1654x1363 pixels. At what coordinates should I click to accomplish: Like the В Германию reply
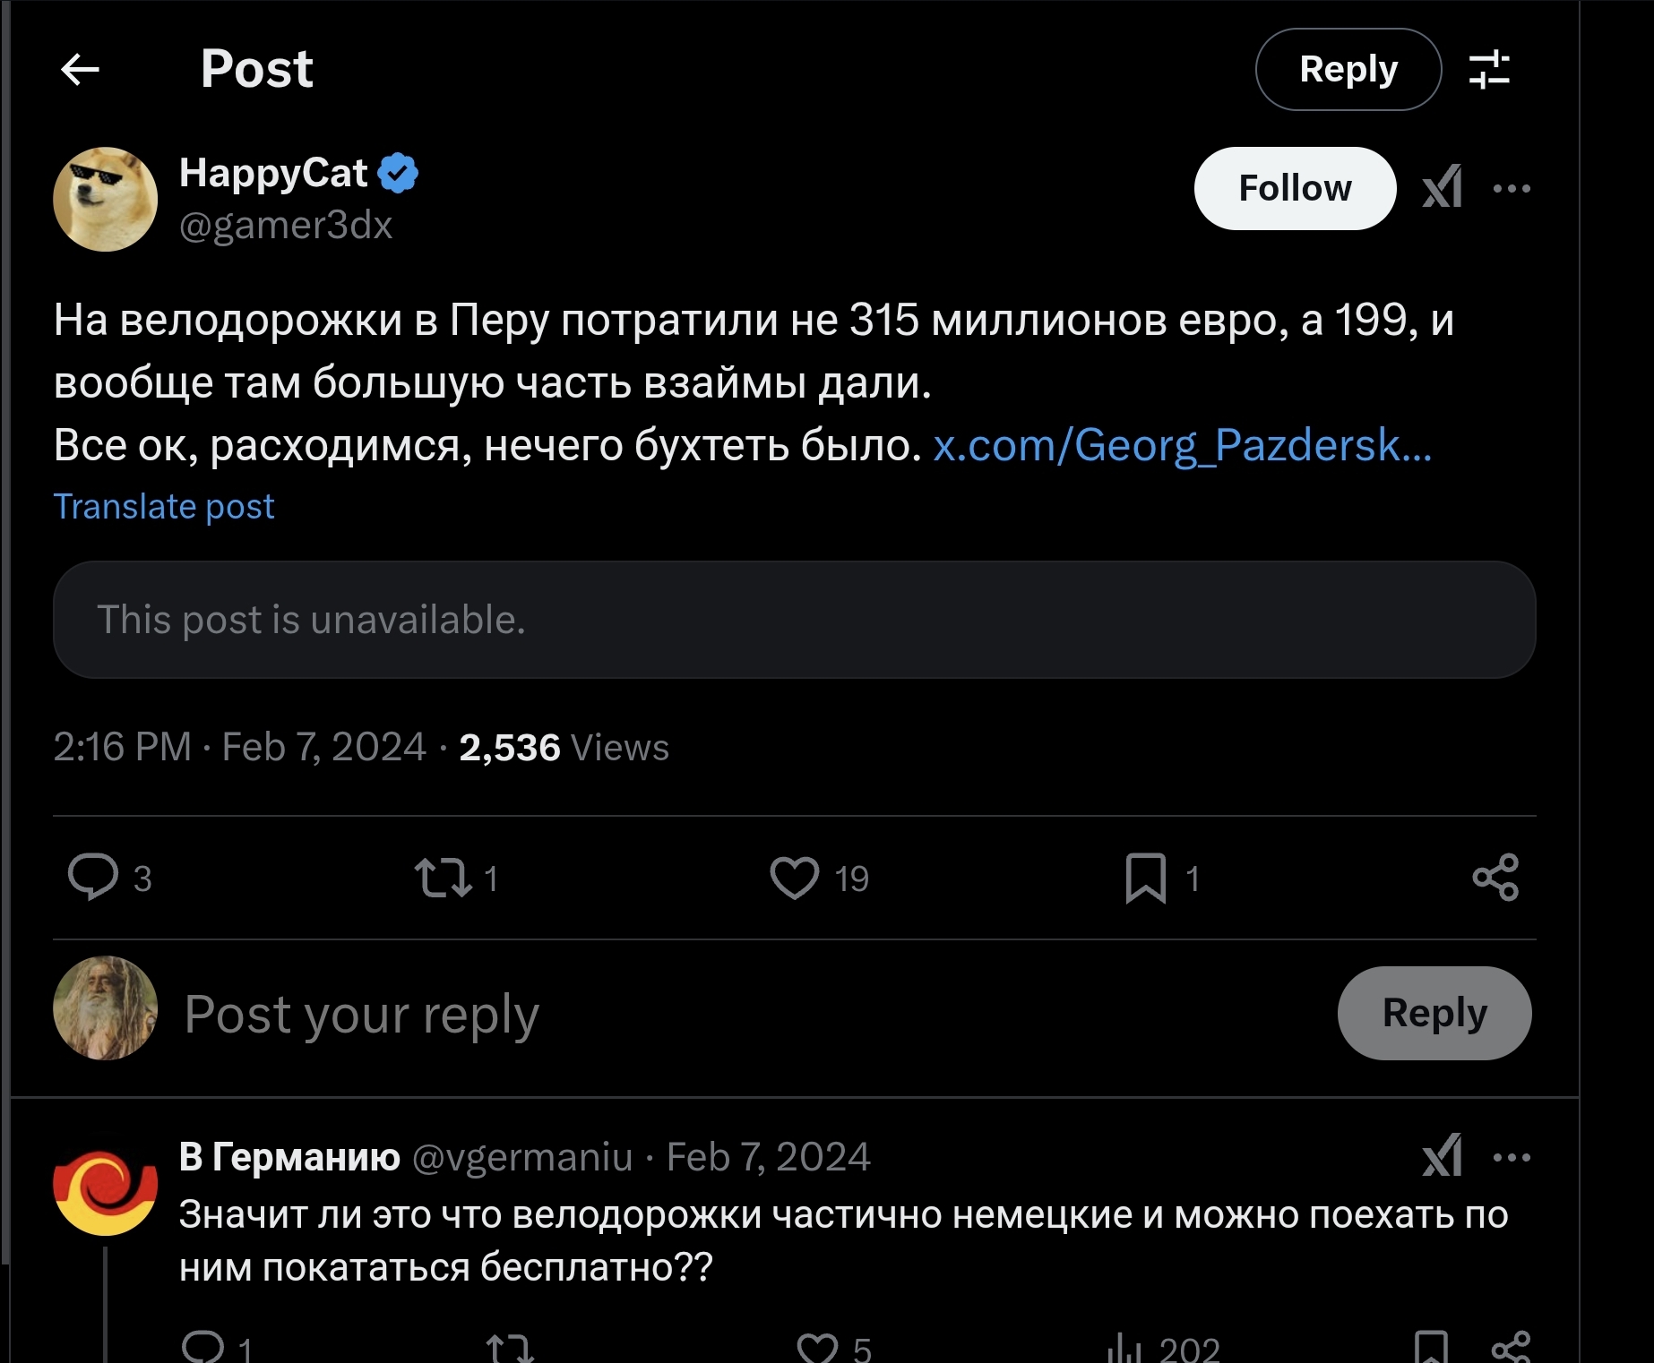[816, 1348]
